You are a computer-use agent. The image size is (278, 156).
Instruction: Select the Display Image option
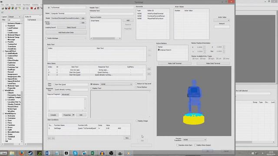[x=137, y=121]
